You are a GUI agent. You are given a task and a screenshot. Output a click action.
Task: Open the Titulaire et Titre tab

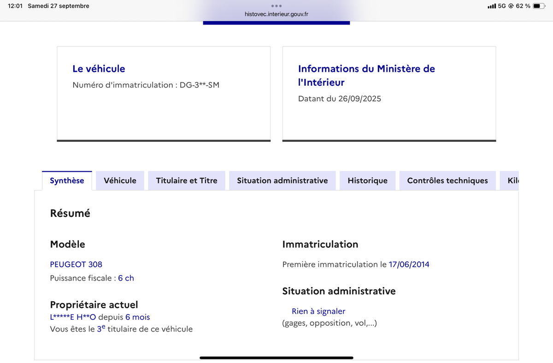point(187,181)
